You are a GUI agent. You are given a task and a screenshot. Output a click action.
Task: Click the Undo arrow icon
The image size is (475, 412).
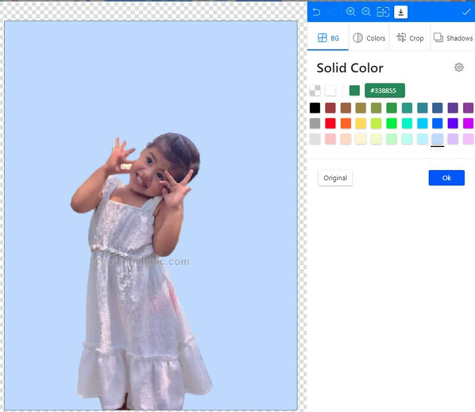coord(316,12)
